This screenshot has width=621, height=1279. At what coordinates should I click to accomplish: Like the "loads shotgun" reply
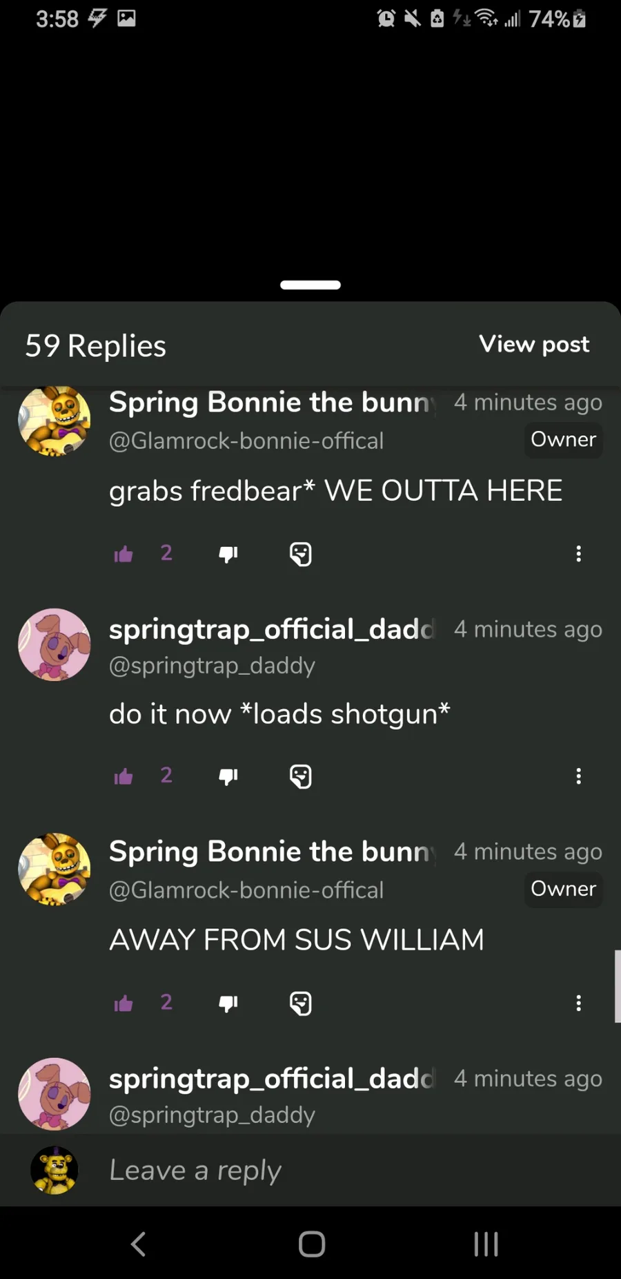point(124,776)
